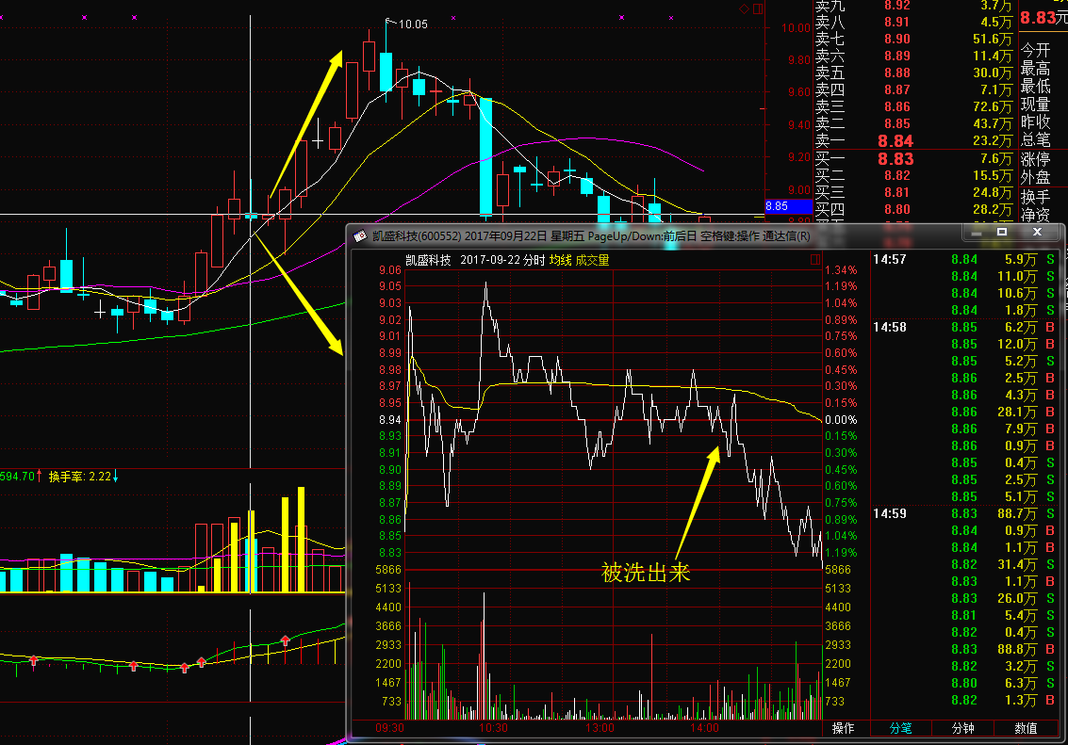Click the 总笔 label in the quote panel

1035,140
